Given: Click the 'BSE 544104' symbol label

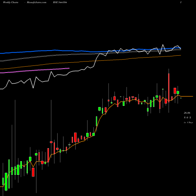Looking at the screenshot, I should (60, 2).
